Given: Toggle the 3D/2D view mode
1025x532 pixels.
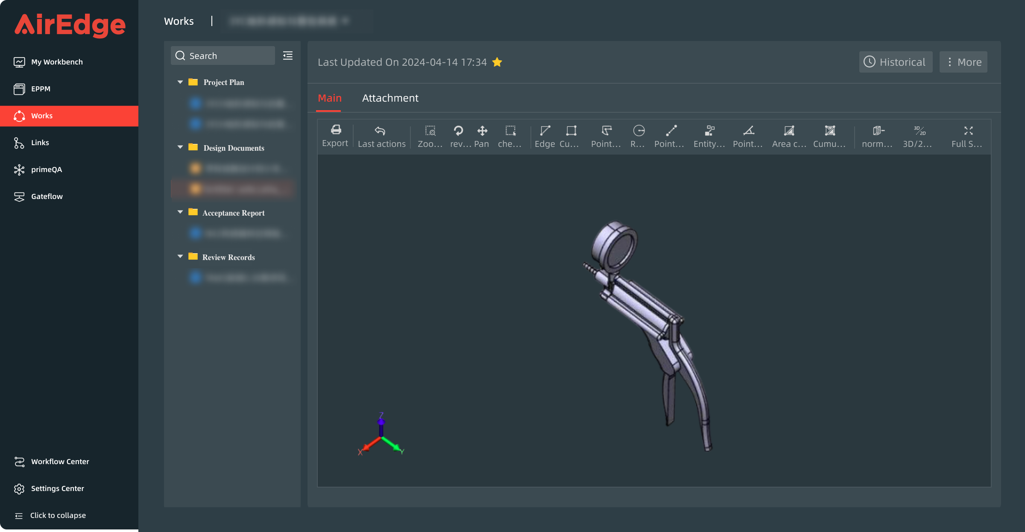Looking at the screenshot, I should point(919,135).
